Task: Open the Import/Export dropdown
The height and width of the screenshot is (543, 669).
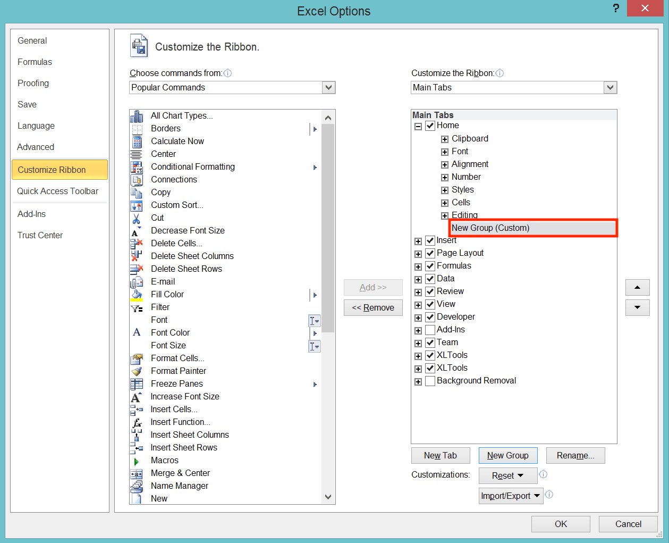Action: coord(511,496)
